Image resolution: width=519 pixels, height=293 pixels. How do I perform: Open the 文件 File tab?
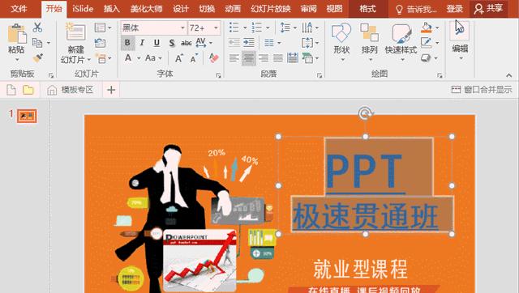(x=19, y=9)
